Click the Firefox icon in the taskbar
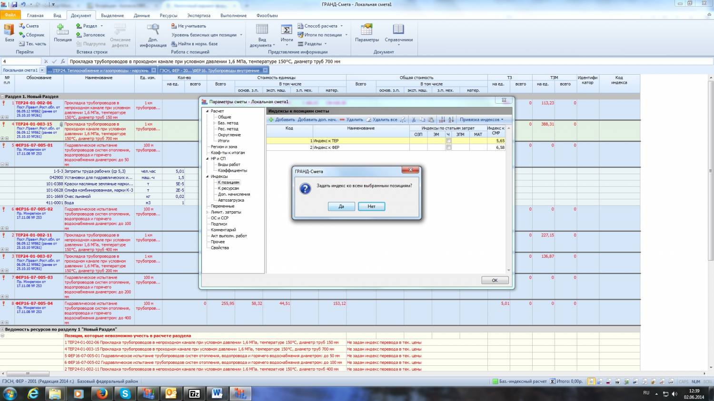714x401 pixels. (101, 393)
